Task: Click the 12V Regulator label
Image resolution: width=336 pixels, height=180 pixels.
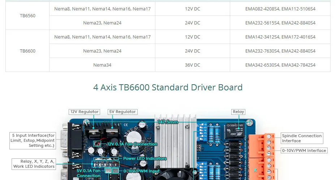Action: 85,112
